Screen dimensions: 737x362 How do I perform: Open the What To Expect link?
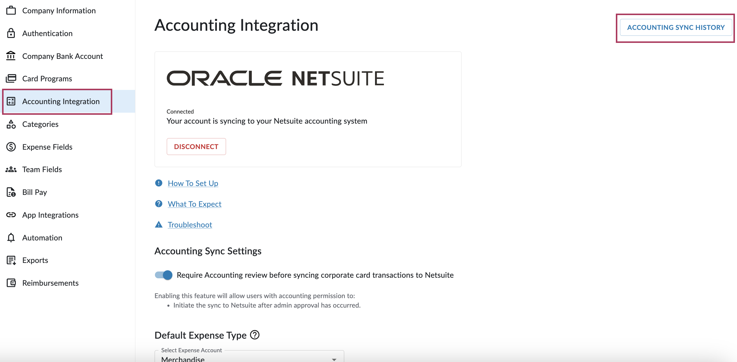[x=195, y=204]
